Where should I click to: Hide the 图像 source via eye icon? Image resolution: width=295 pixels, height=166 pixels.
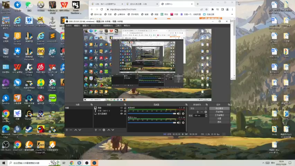[x=121, y=108]
